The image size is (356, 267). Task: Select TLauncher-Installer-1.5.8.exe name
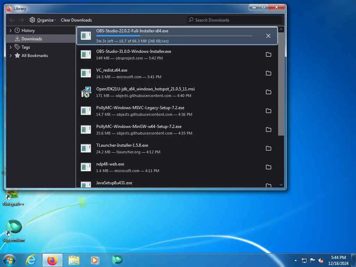coord(122,145)
